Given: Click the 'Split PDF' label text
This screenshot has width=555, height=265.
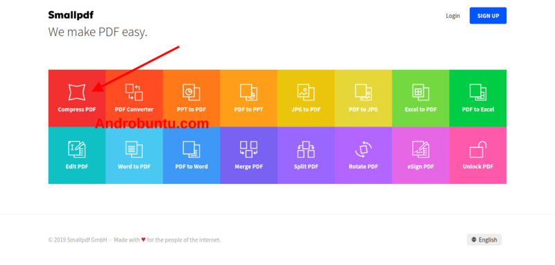Looking at the screenshot, I should [x=306, y=167].
